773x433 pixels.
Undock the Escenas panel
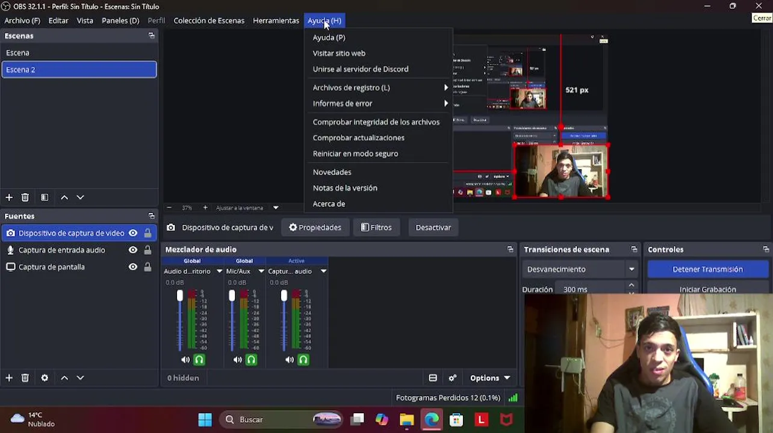(x=151, y=35)
